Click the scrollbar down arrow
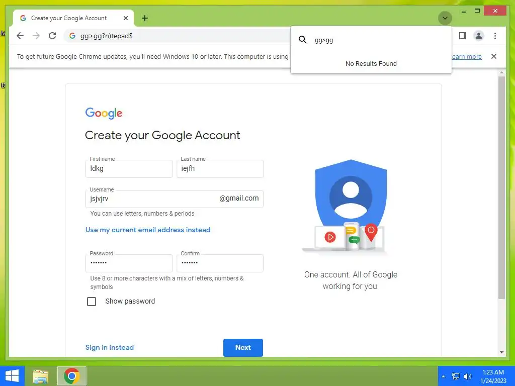This screenshot has height=386, width=515. pos(501,352)
